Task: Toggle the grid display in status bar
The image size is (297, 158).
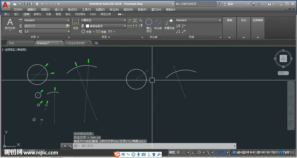Action: pos(178,152)
